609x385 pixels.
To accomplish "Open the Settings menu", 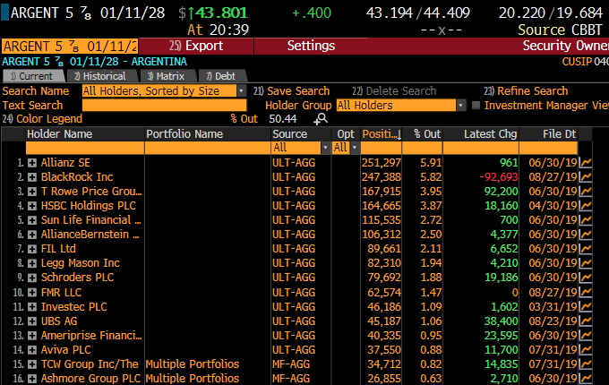I will click(311, 46).
